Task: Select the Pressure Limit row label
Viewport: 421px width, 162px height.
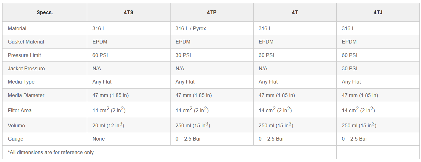Action: coord(24,55)
